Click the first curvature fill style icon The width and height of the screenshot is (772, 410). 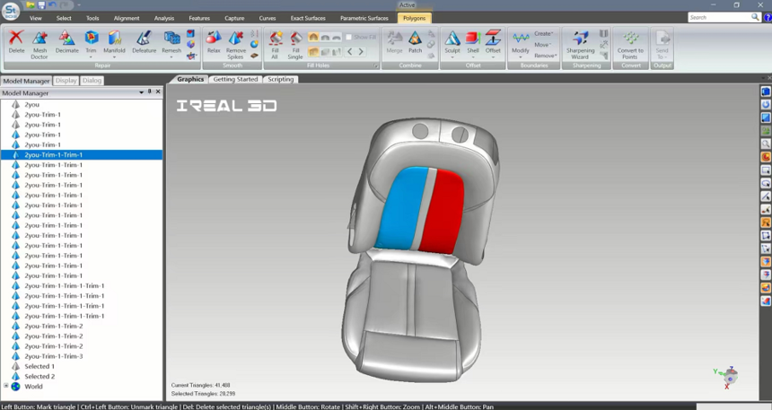point(313,37)
